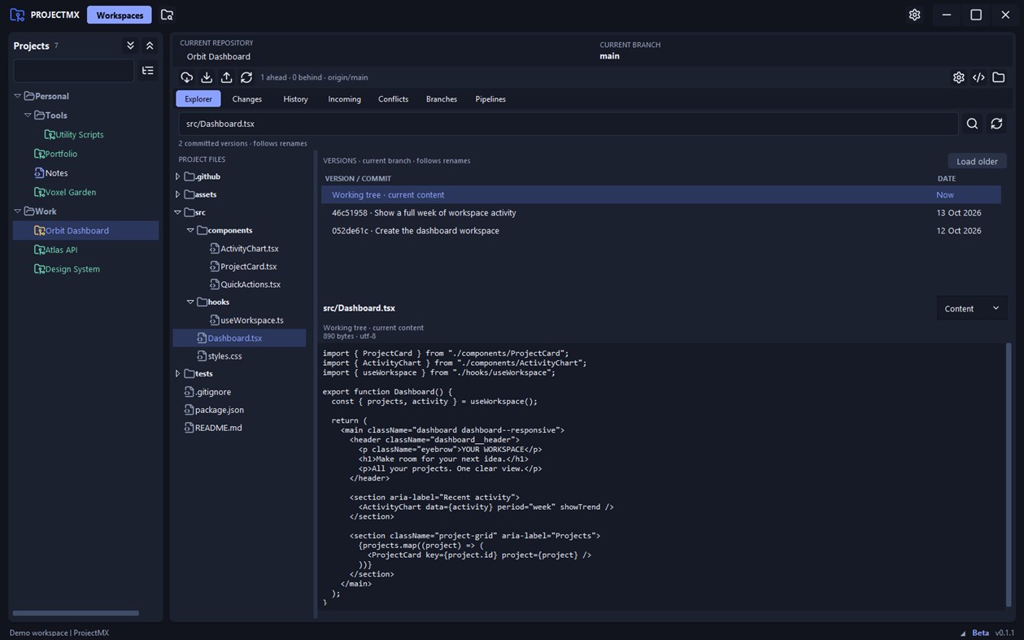Open the Content view dropdown

(x=972, y=308)
